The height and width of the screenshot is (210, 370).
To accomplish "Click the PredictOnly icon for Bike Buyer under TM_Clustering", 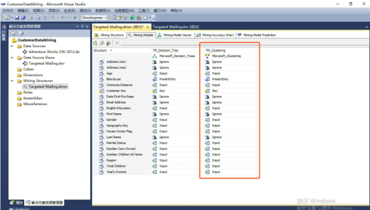I will [207, 79].
